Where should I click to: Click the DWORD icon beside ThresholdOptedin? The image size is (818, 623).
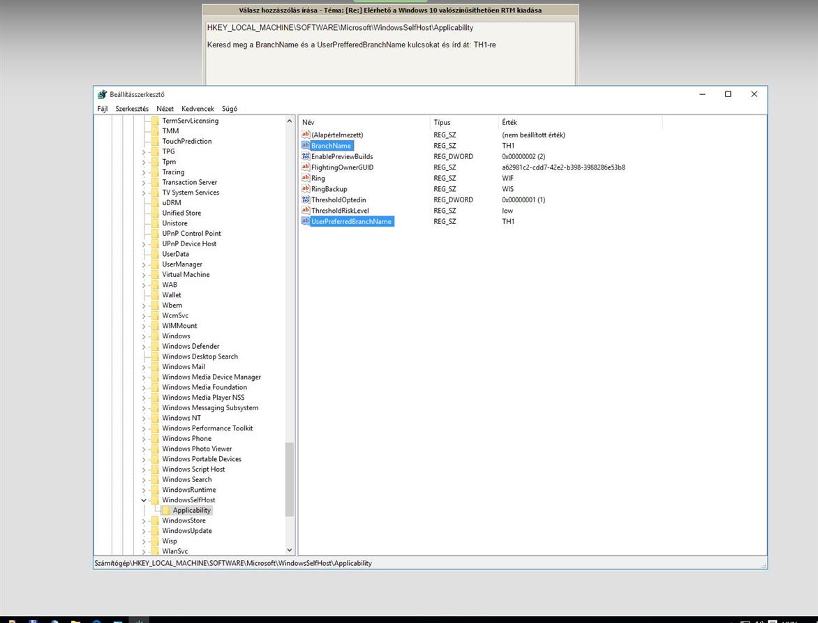[x=306, y=200]
